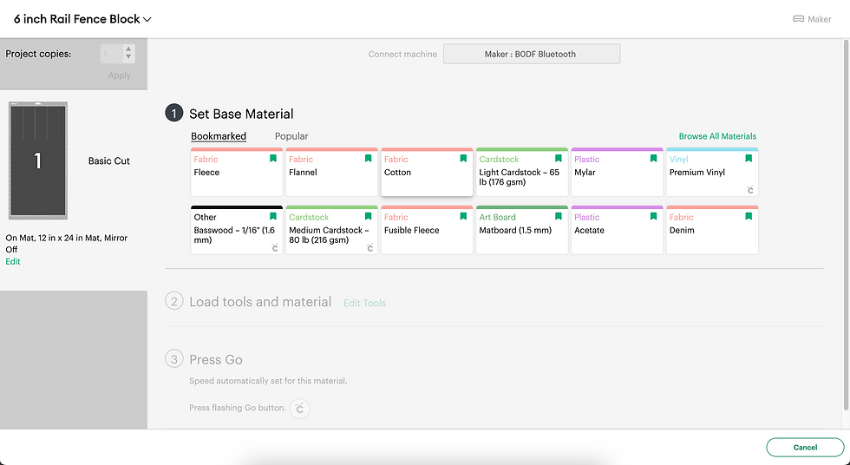
Task: Increase project copies with up arrow
Action: click(128, 49)
